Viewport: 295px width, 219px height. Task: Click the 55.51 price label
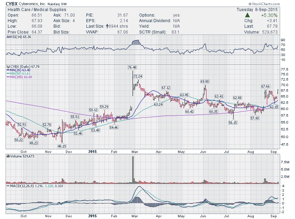click(x=75, y=117)
